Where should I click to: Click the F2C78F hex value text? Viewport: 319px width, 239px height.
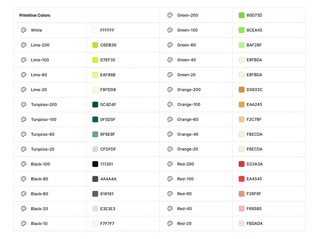pos(254,119)
